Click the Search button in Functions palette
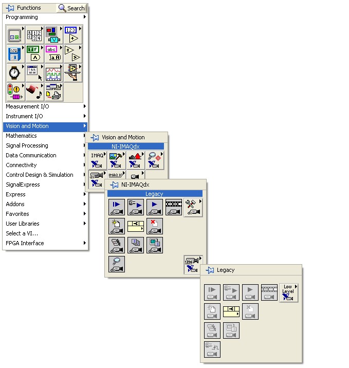The height and width of the screenshot is (368, 349). tap(71, 8)
